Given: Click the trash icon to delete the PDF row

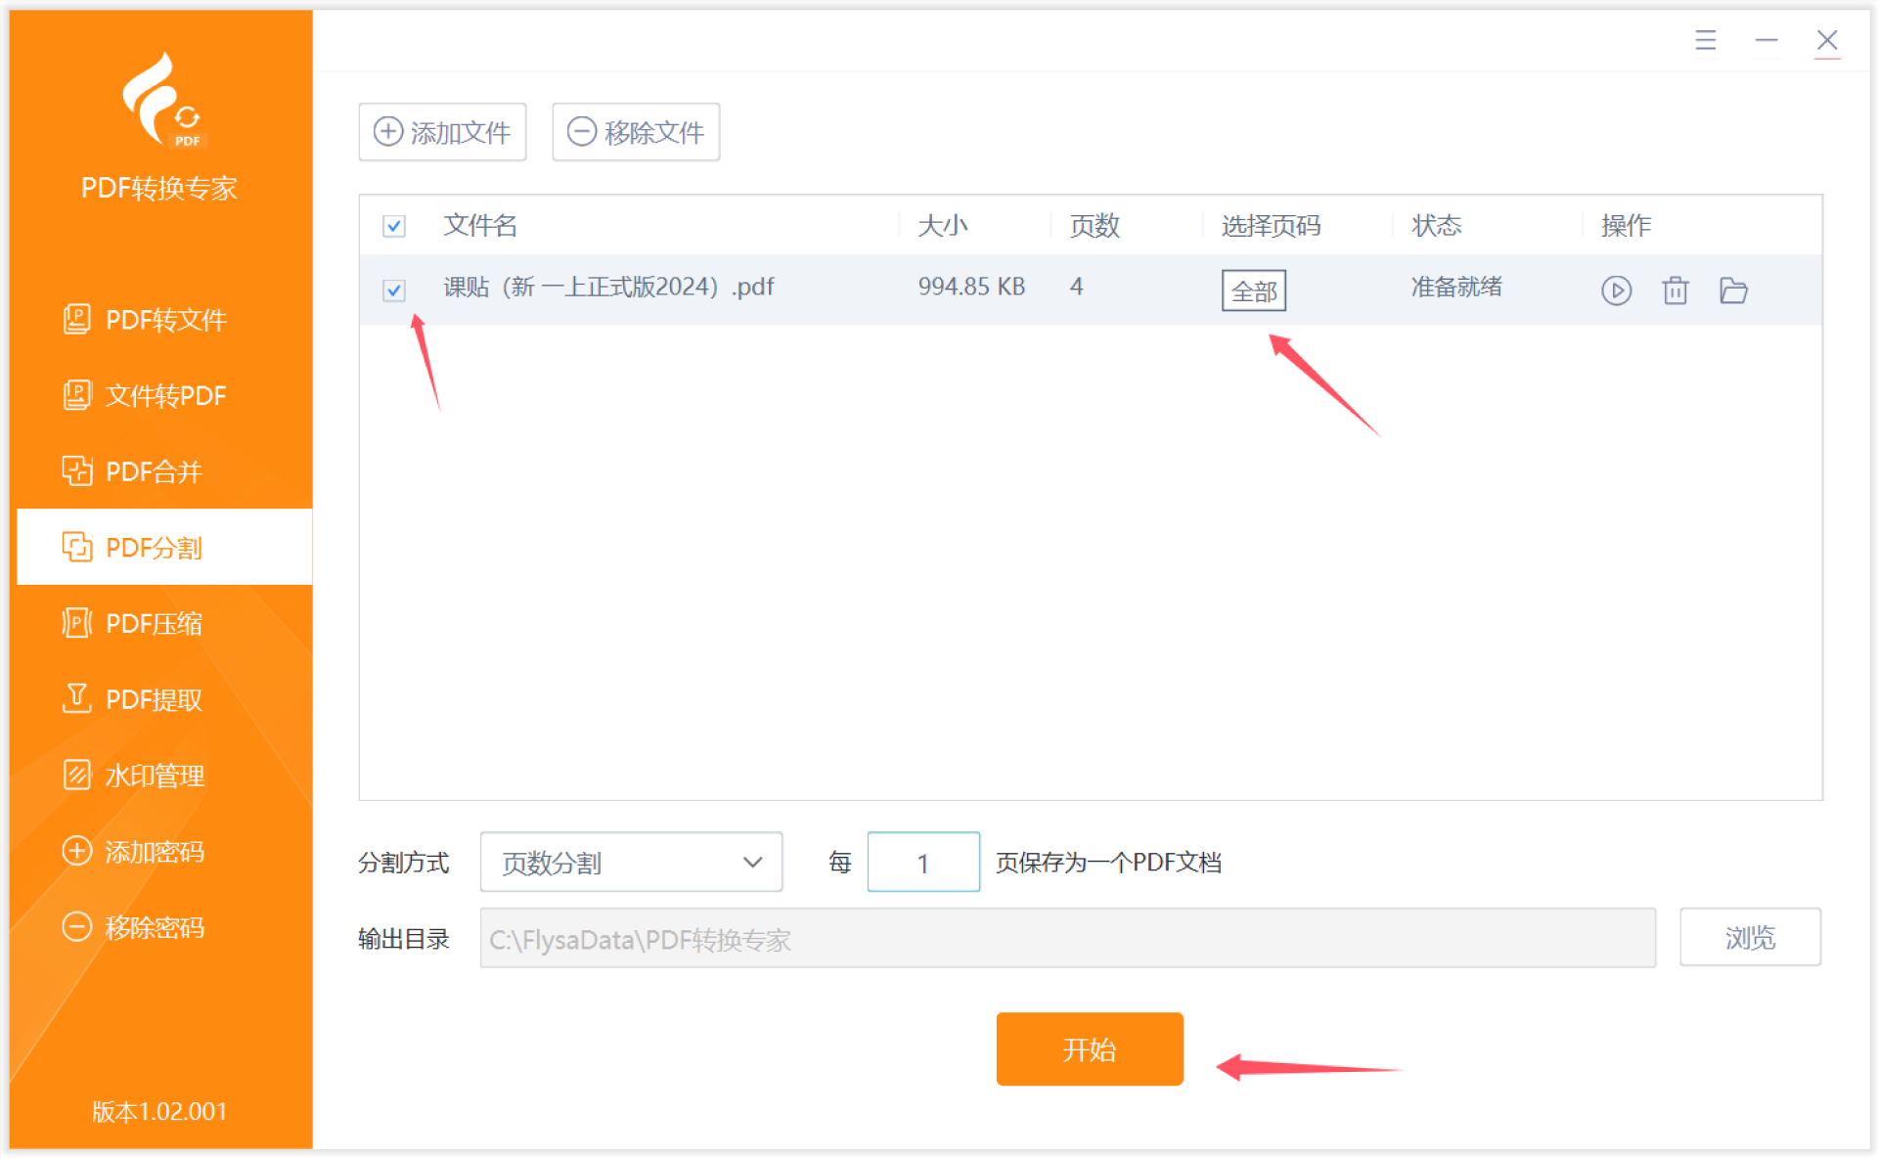Looking at the screenshot, I should pyautogui.click(x=1675, y=290).
